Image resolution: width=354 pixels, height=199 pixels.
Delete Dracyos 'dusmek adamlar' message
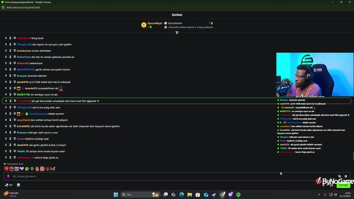click(6, 76)
